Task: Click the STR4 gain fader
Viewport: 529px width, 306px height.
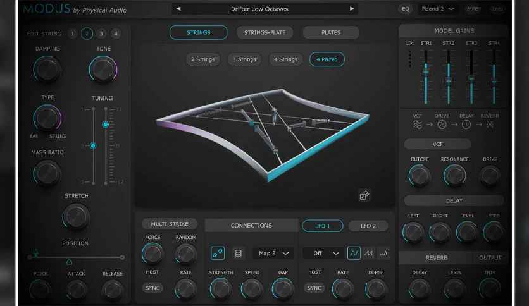Action: 494,82
